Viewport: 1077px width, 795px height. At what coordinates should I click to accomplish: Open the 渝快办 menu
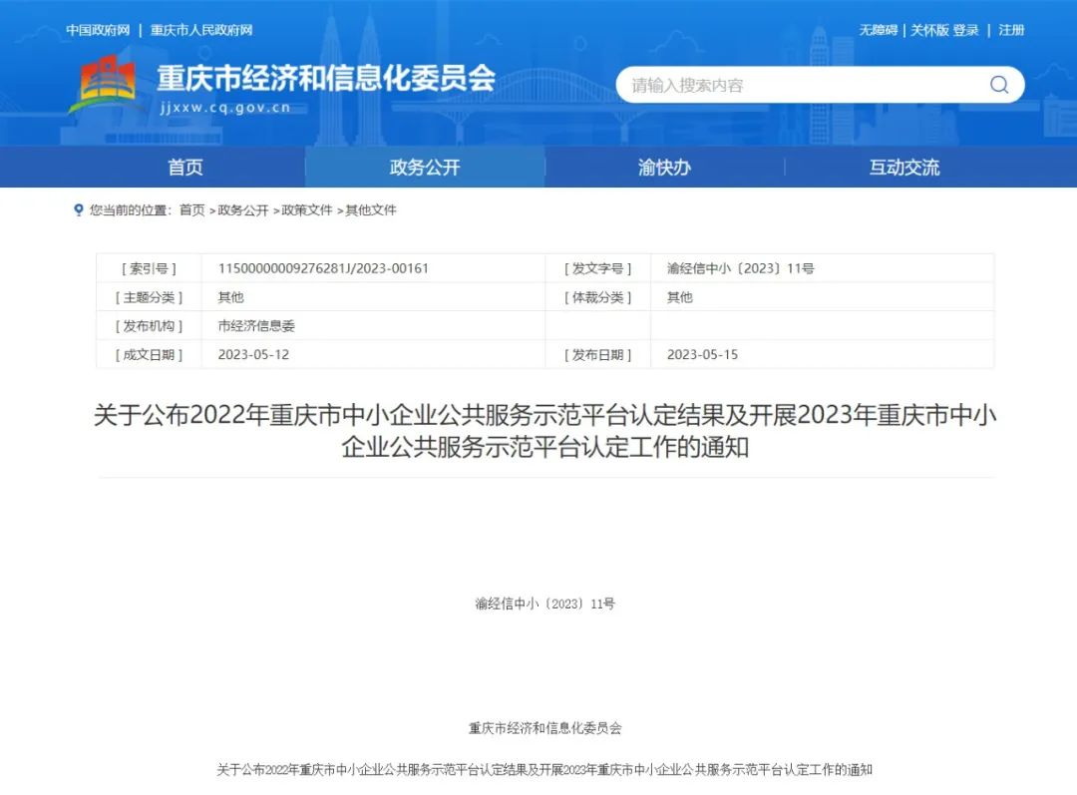662,167
